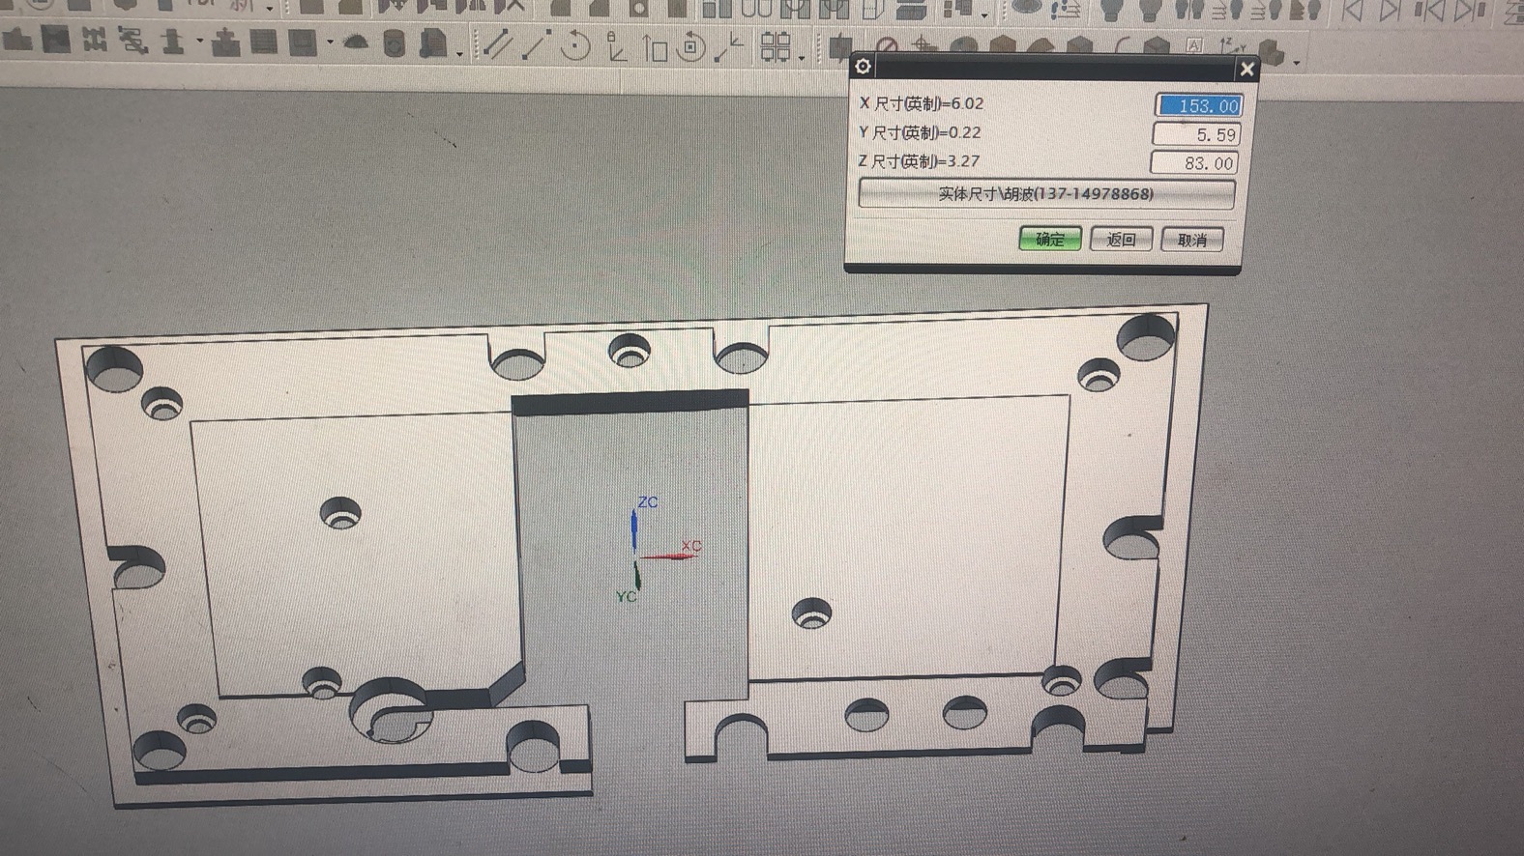Click the gear icon in dialog title bar
1524x856 pixels.
pyautogui.click(x=863, y=66)
